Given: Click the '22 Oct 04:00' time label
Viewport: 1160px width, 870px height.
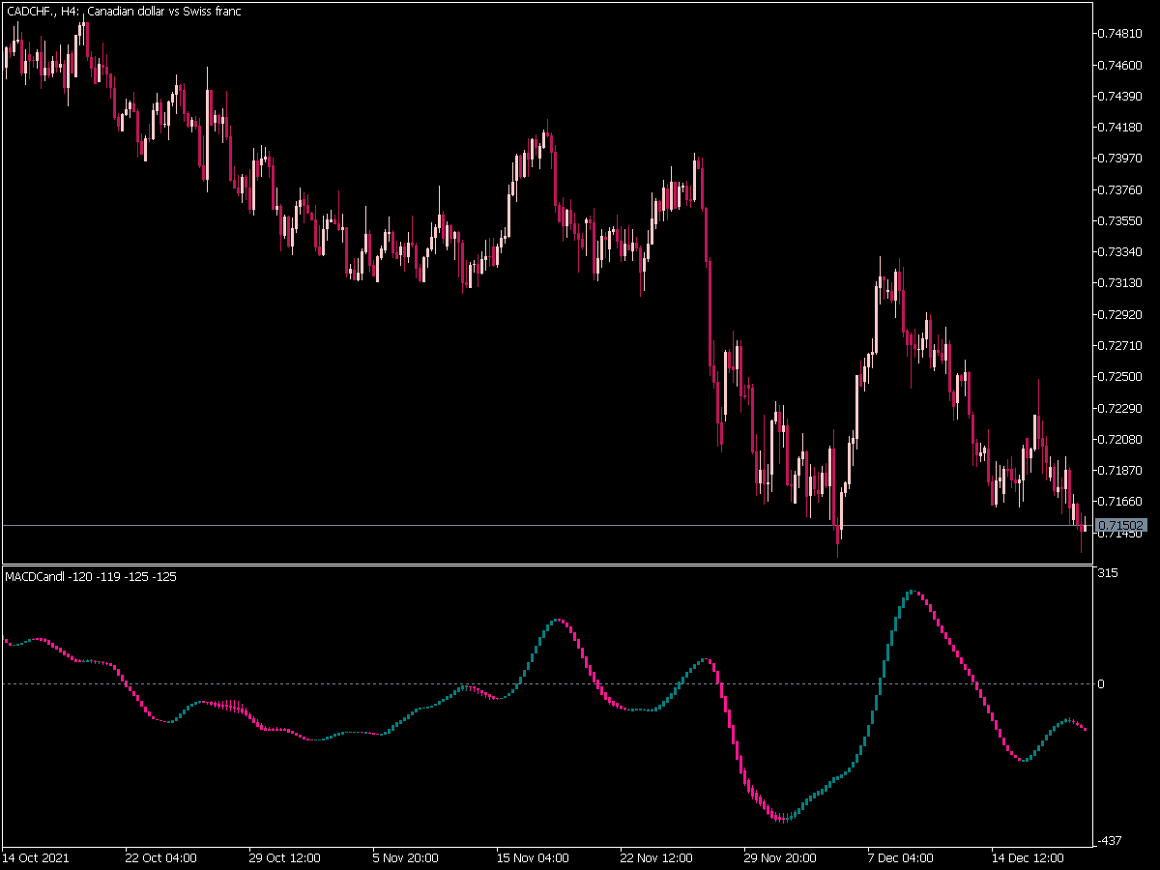Looking at the screenshot, I should tap(161, 857).
